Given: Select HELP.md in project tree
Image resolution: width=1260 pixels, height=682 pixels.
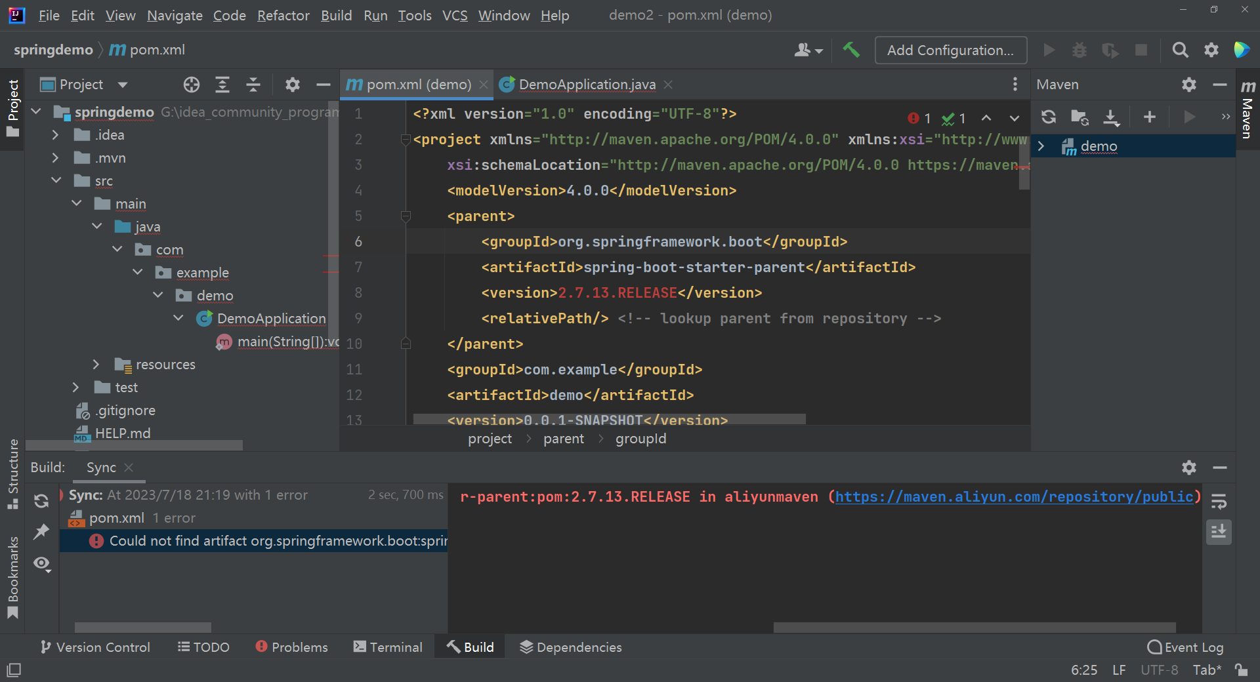Looking at the screenshot, I should (123, 433).
